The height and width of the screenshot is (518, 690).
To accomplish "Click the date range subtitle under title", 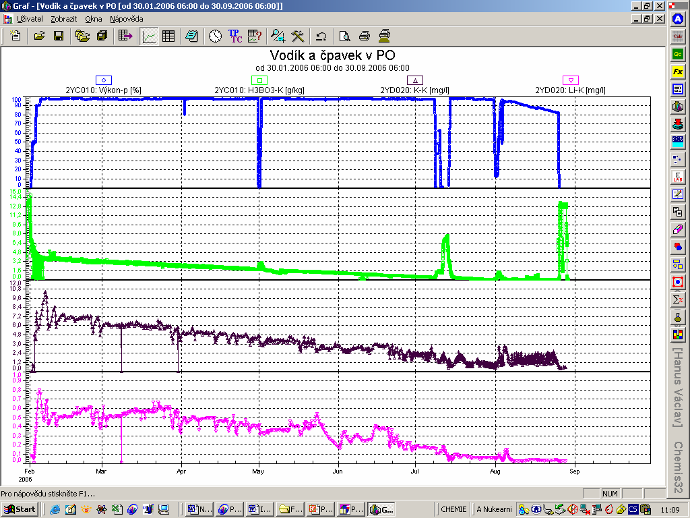I will click(x=332, y=68).
